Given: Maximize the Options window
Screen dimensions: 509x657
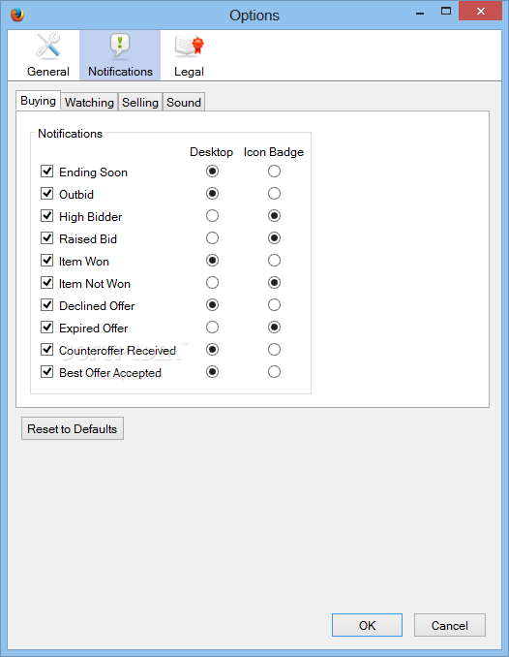Looking at the screenshot, I should pos(446,12).
